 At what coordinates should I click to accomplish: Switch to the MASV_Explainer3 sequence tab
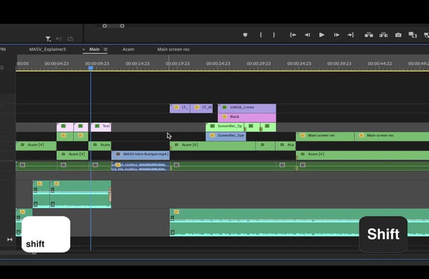pos(47,49)
